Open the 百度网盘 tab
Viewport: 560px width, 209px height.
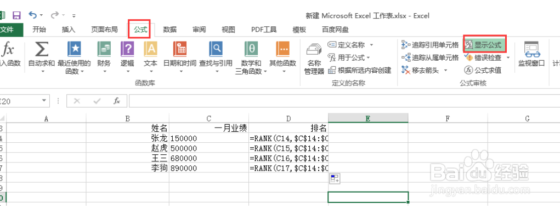(x=335, y=30)
